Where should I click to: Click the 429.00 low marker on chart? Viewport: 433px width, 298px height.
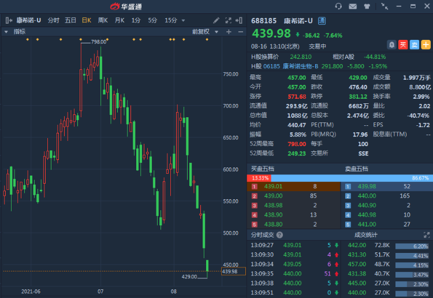click(189, 277)
